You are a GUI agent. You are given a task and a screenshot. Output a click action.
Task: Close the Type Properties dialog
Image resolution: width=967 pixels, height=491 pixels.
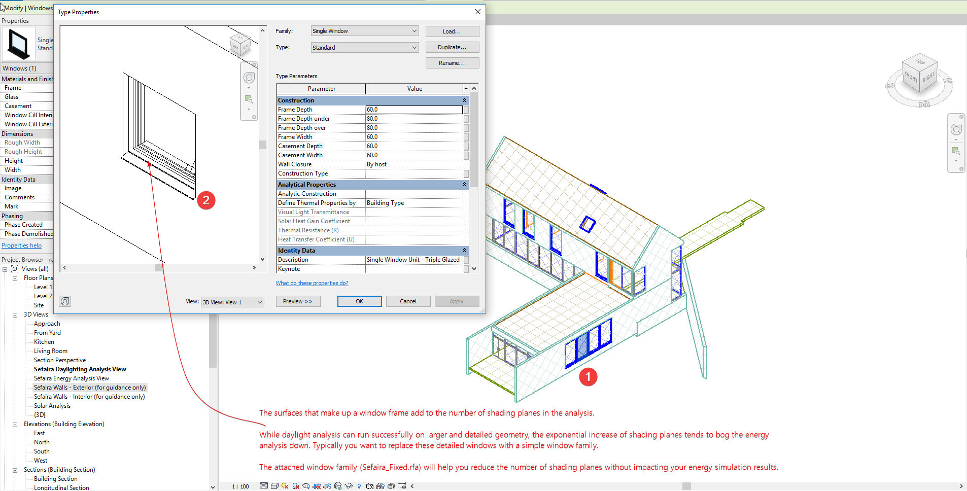pyautogui.click(x=477, y=12)
